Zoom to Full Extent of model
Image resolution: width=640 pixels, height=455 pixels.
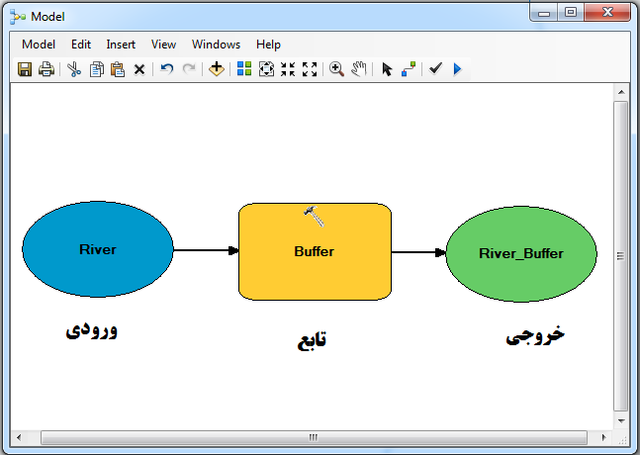coord(266,69)
